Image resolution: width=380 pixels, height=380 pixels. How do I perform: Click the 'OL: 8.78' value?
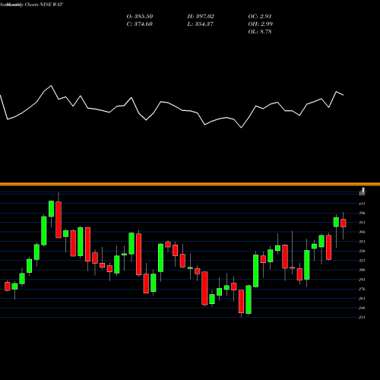260,32
